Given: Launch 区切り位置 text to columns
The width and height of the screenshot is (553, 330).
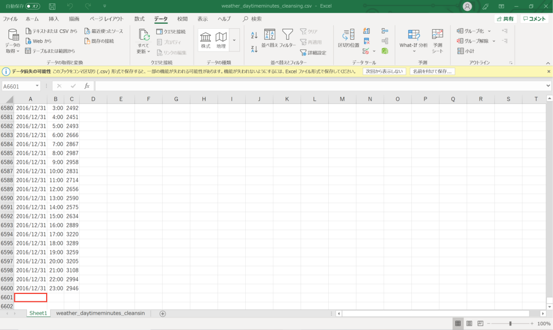Looking at the screenshot, I should (x=349, y=39).
